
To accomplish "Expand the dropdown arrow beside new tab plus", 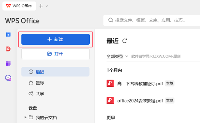I will 47,6.
